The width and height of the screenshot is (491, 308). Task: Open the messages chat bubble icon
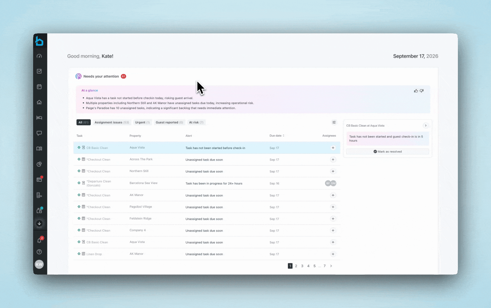pyautogui.click(x=39, y=133)
